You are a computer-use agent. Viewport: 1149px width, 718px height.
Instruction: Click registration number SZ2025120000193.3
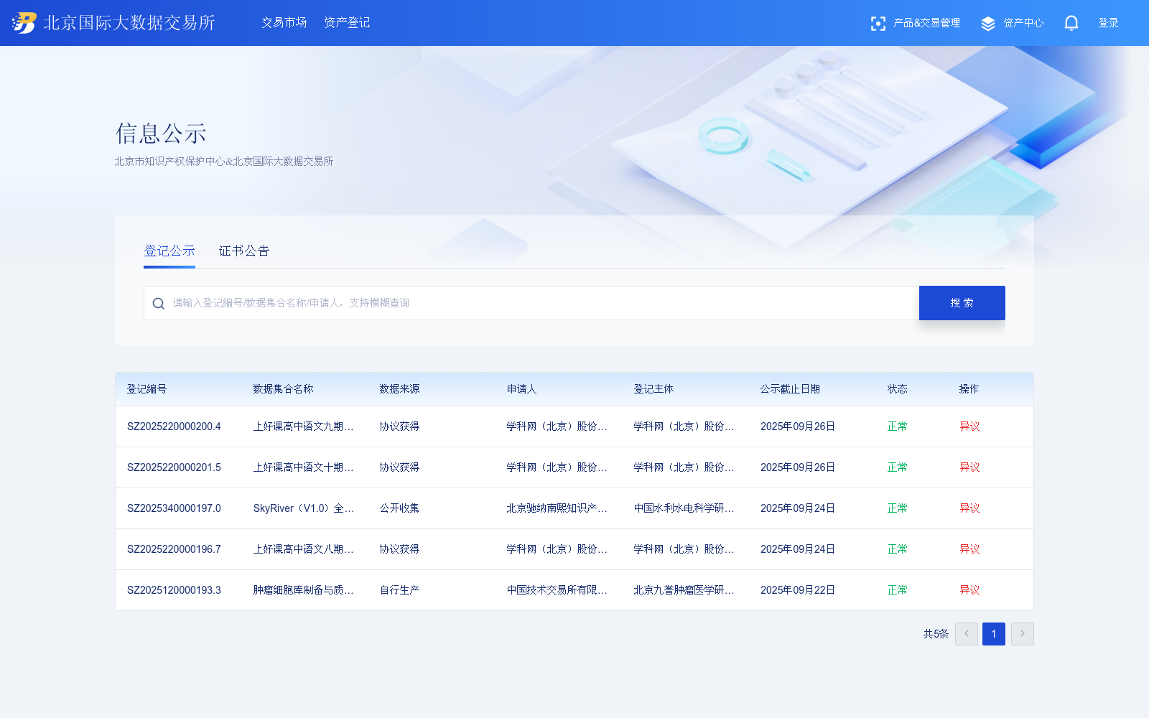tap(174, 590)
